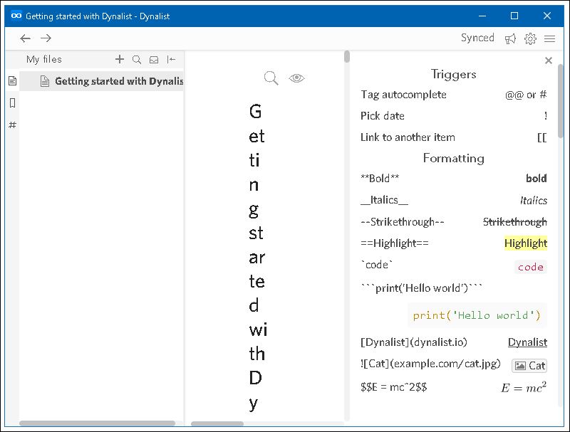This screenshot has width=570, height=432.
Task: Go forward with the right arrow
Action: pos(46,38)
